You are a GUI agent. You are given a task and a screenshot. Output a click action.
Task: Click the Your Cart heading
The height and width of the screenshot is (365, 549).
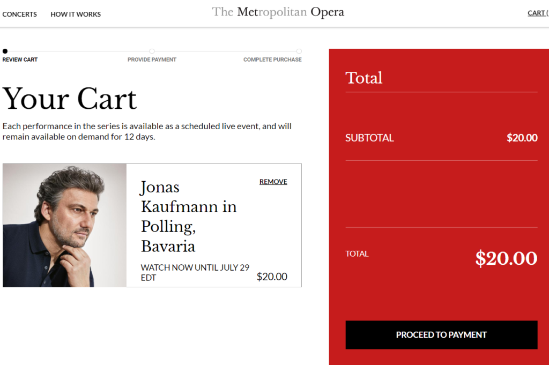tap(69, 99)
